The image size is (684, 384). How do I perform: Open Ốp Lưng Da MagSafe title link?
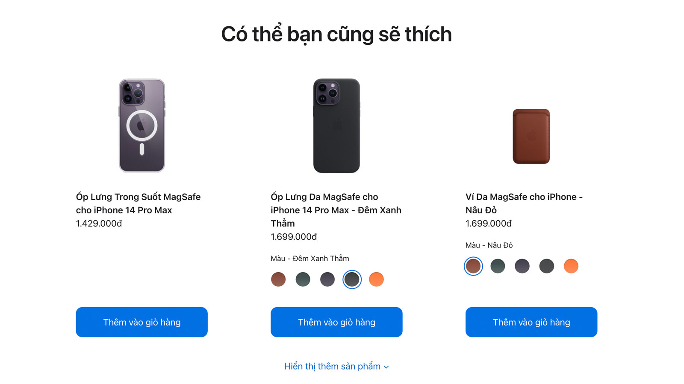336,210
